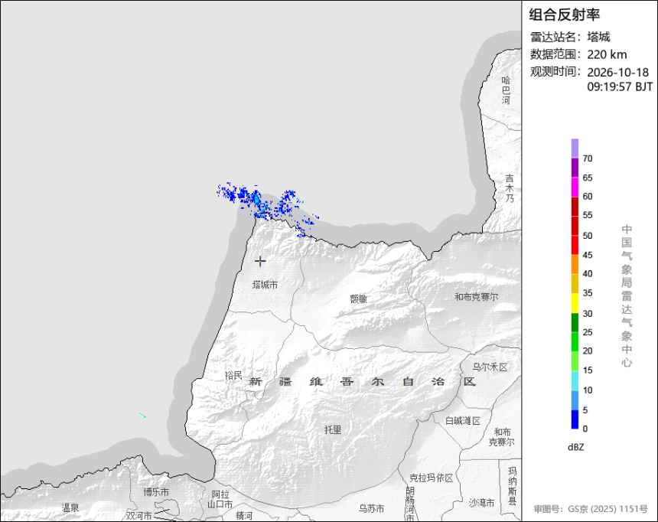
Task: Click the 雷达站名 field label
Action: point(555,37)
